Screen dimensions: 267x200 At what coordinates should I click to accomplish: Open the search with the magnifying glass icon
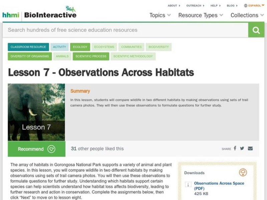(256, 30)
